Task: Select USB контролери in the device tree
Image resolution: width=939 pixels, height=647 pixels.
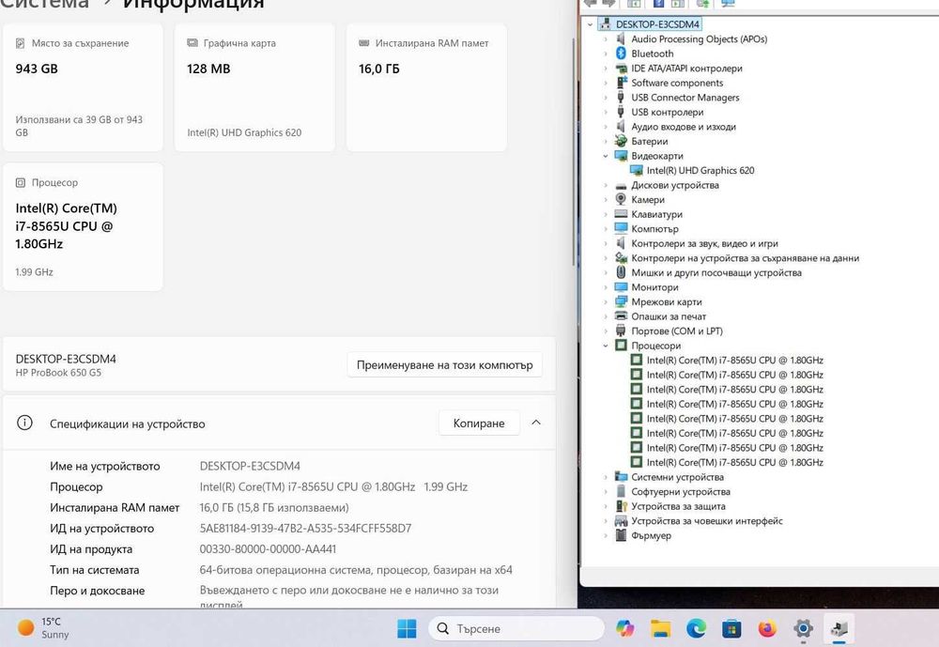Action: (667, 112)
